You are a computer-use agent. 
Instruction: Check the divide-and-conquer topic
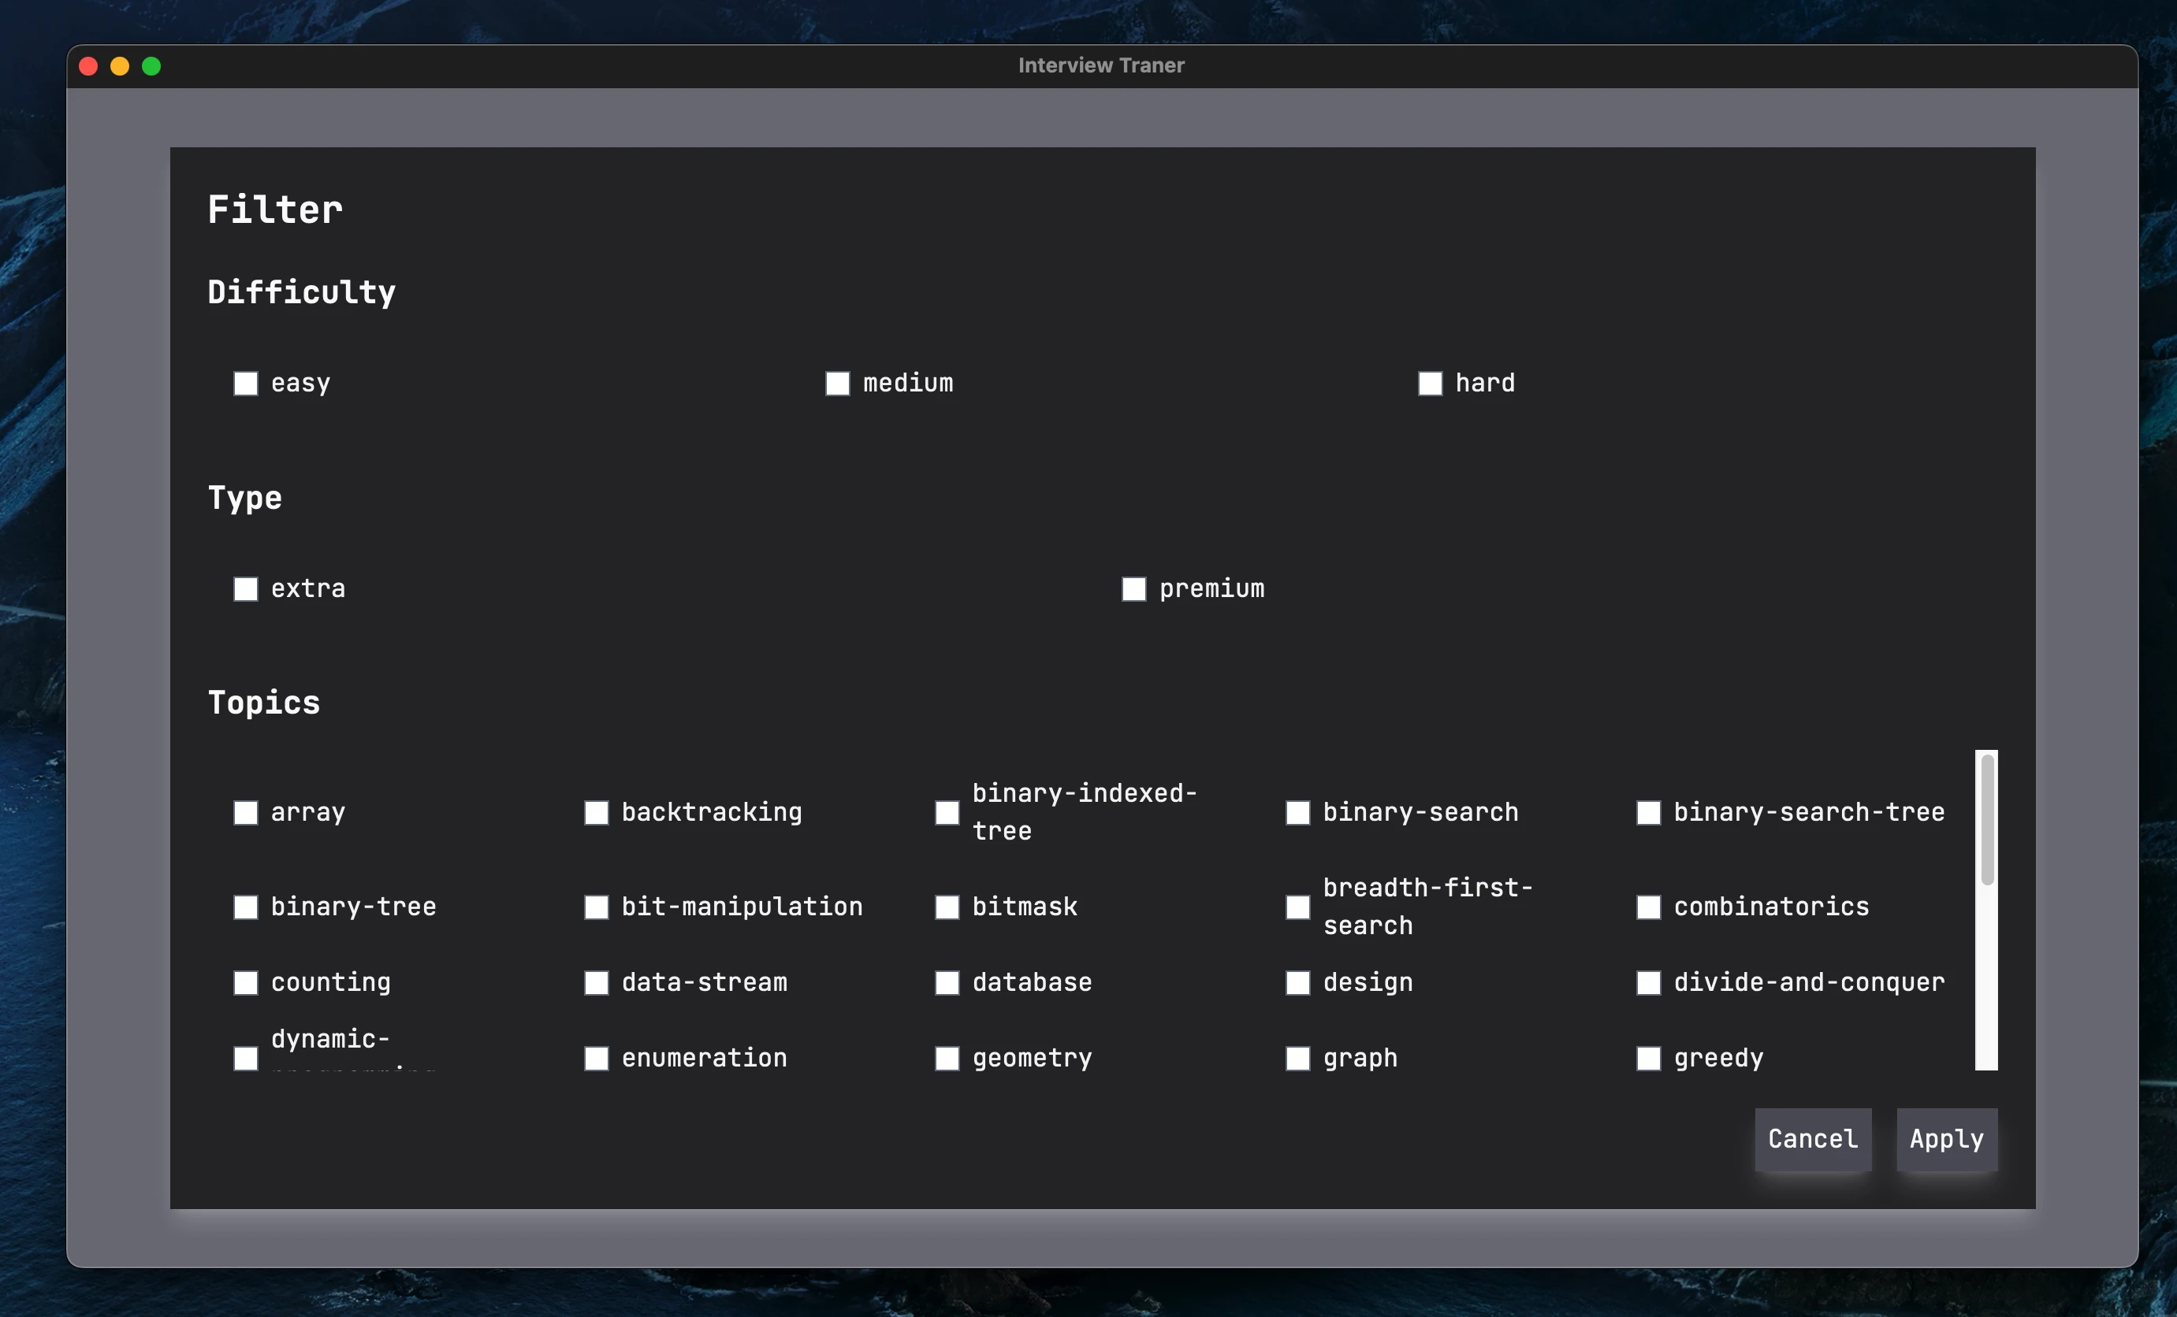point(1649,982)
